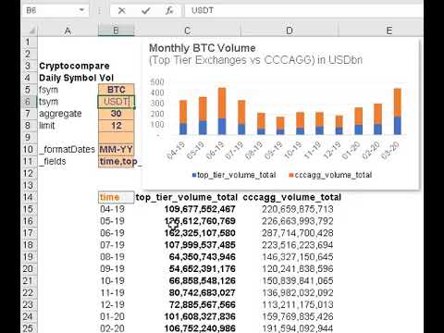
Task: Select column D header
Action: tap(290, 31)
